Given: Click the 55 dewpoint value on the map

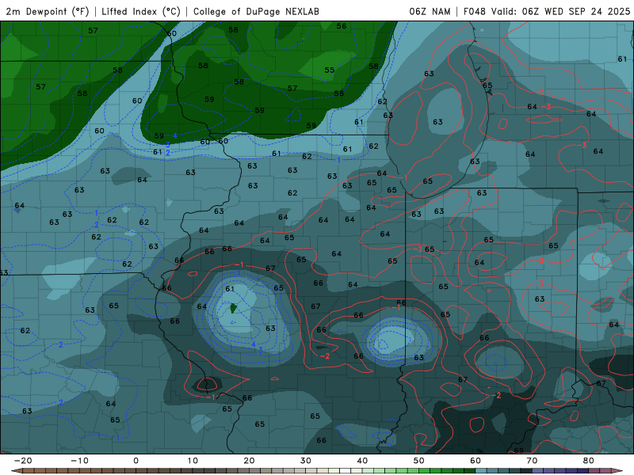Looking at the screenshot, I should [x=330, y=70].
